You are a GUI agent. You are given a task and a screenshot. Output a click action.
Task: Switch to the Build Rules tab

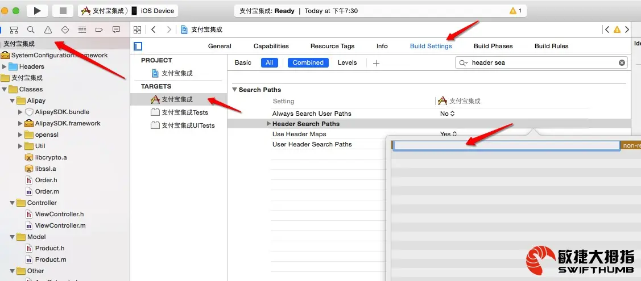coord(552,46)
